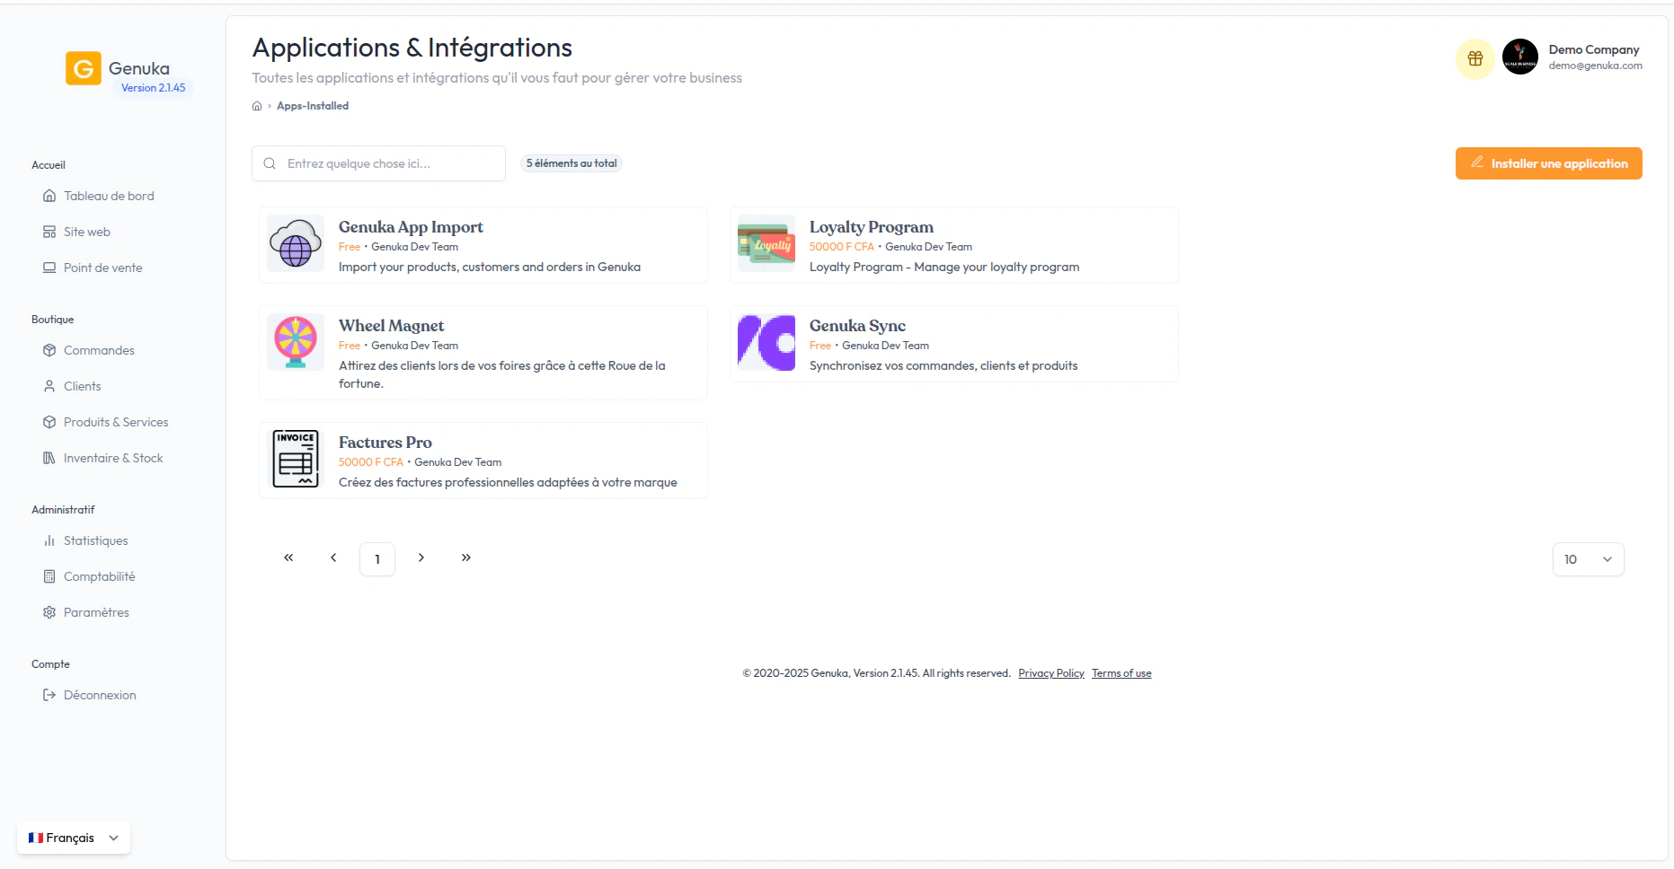Image resolution: width=1674 pixels, height=869 pixels.
Task: Focus the app search input field
Action: click(378, 163)
